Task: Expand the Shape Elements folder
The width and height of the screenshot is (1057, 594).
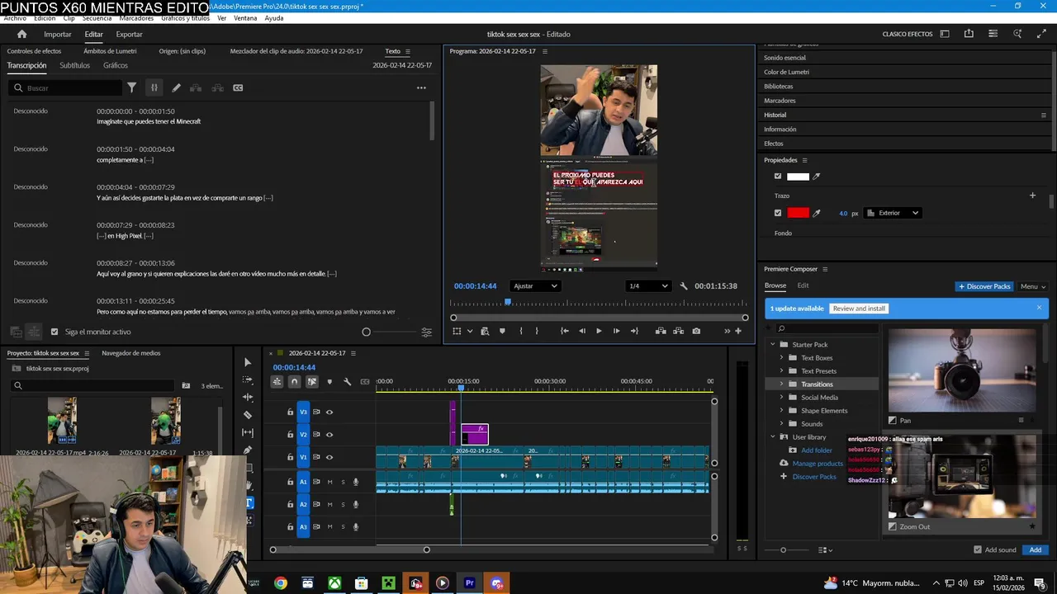Action: click(x=782, y=411)
